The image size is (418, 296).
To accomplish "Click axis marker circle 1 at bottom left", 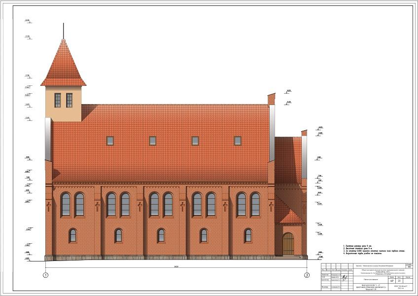I will (45, 275).
